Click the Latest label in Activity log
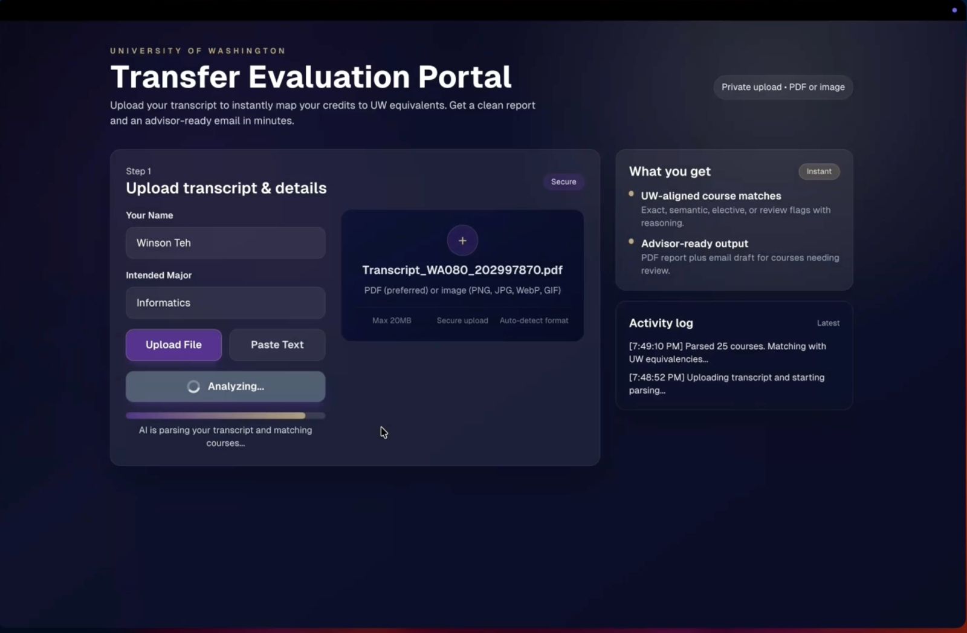 [x=828, y=323]
